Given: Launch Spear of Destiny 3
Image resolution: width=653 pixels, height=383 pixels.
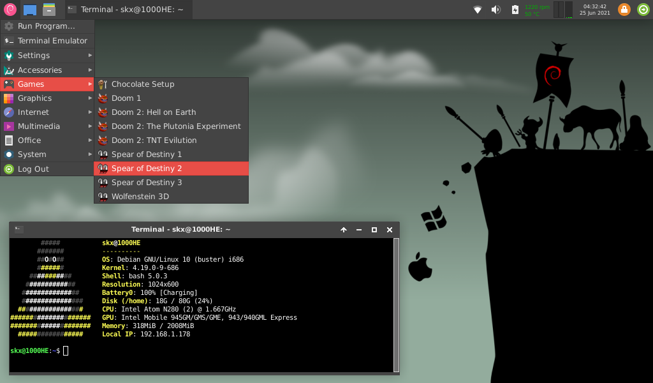Looking at the screenshot, I should [x=171, y=182].
